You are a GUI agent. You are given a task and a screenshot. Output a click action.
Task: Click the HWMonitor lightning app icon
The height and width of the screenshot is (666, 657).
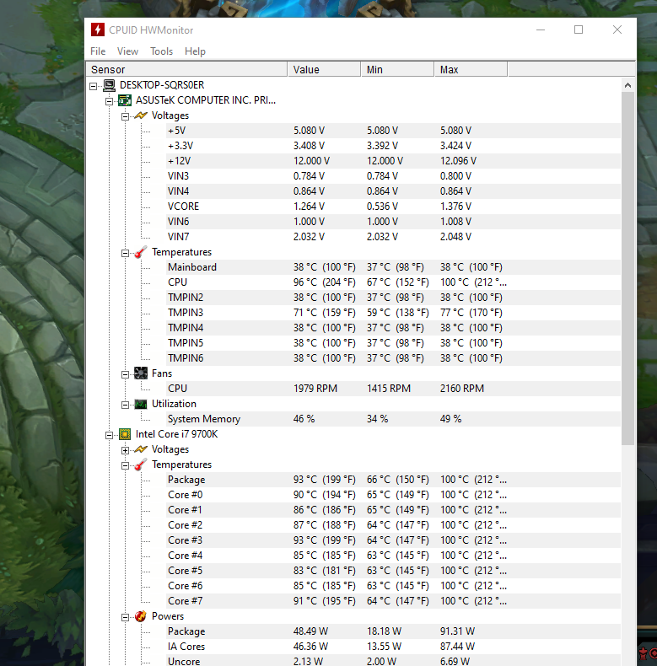[98, 30]
